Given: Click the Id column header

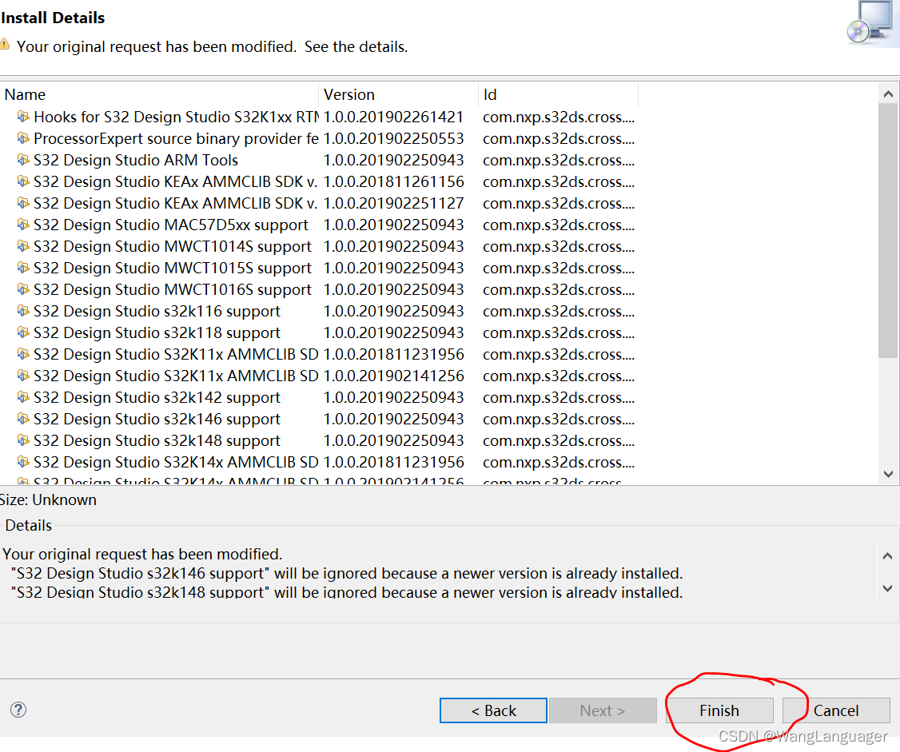Looking at the screenshot, I should (558, 95).
